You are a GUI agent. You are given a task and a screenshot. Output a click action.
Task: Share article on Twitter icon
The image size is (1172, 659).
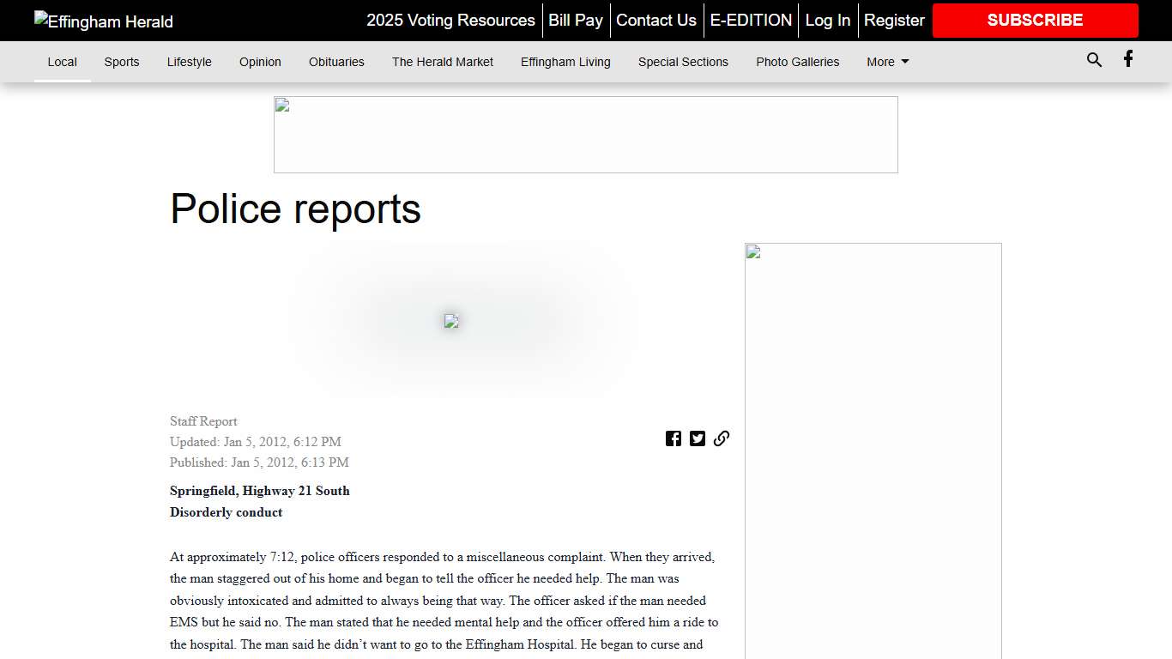698,438
